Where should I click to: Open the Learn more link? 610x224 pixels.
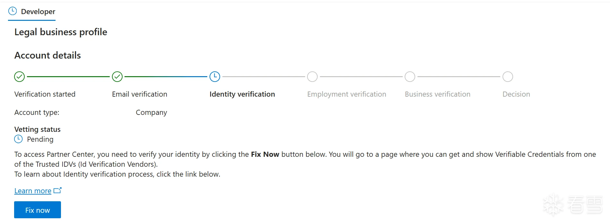[x=33, y=191]
